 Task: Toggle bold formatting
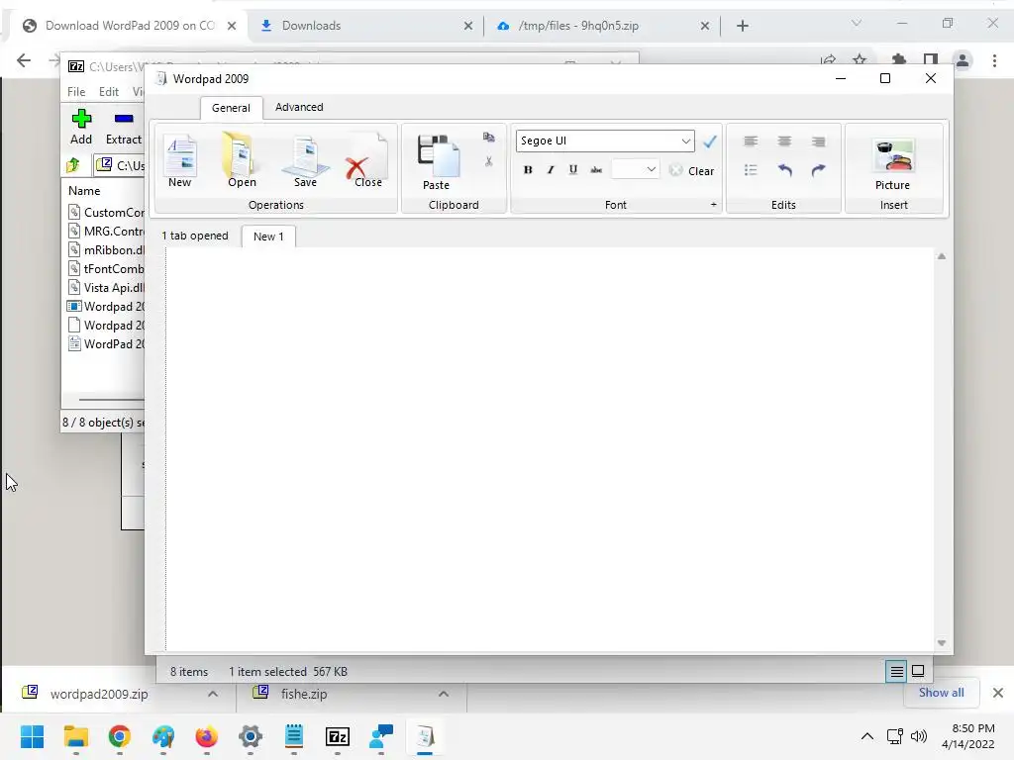coord(528,170)
